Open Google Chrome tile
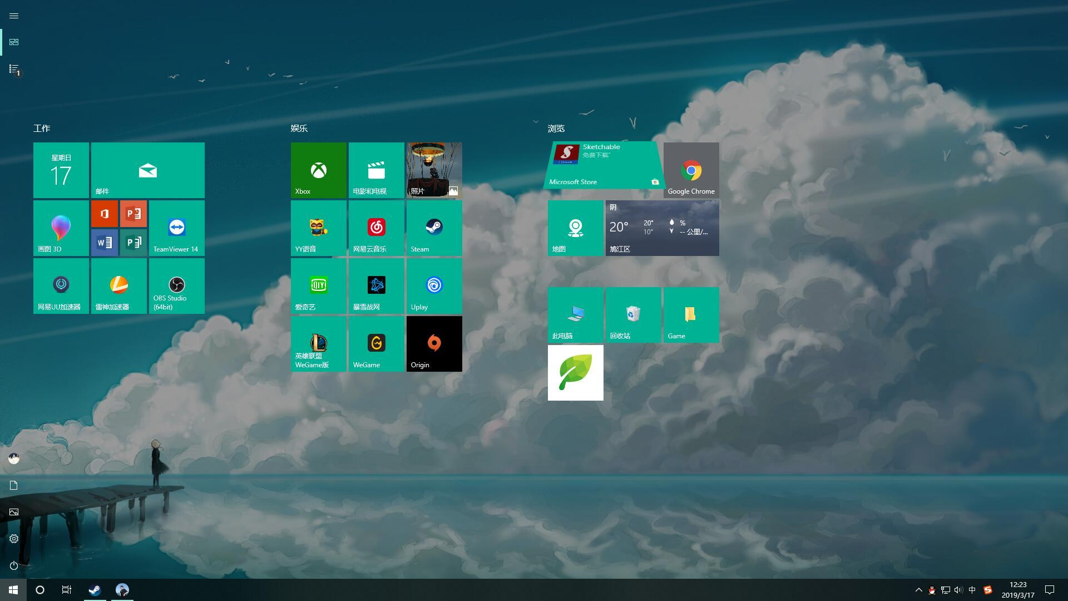1068x601 pixels. [691, 170]
